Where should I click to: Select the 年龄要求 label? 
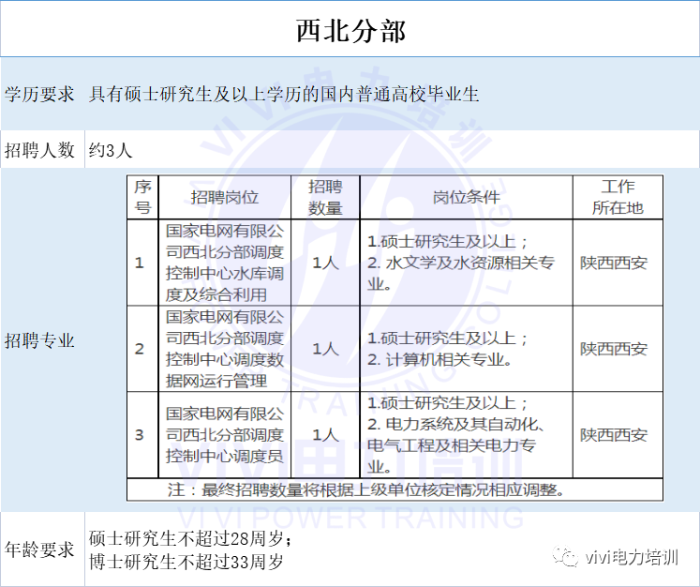pos(39,549)
